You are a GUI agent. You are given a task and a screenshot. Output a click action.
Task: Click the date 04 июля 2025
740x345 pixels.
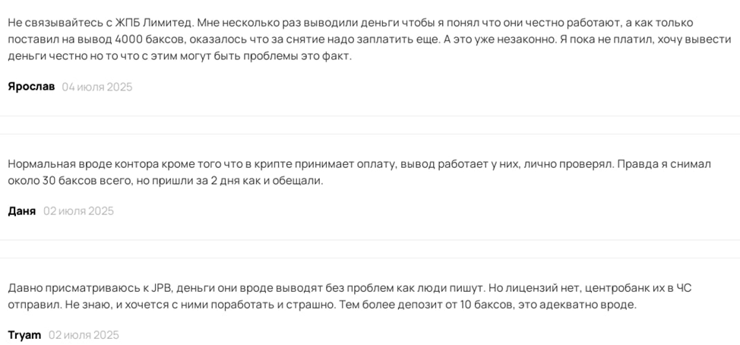click(x=97, y=87)
